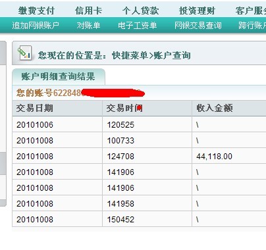Open the 客户服务 menu item
Image resolution: width=266 pixels, height=250 pixels.
(x=251, y=11)
